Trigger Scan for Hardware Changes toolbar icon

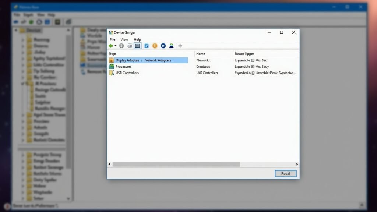click(163, 46)
